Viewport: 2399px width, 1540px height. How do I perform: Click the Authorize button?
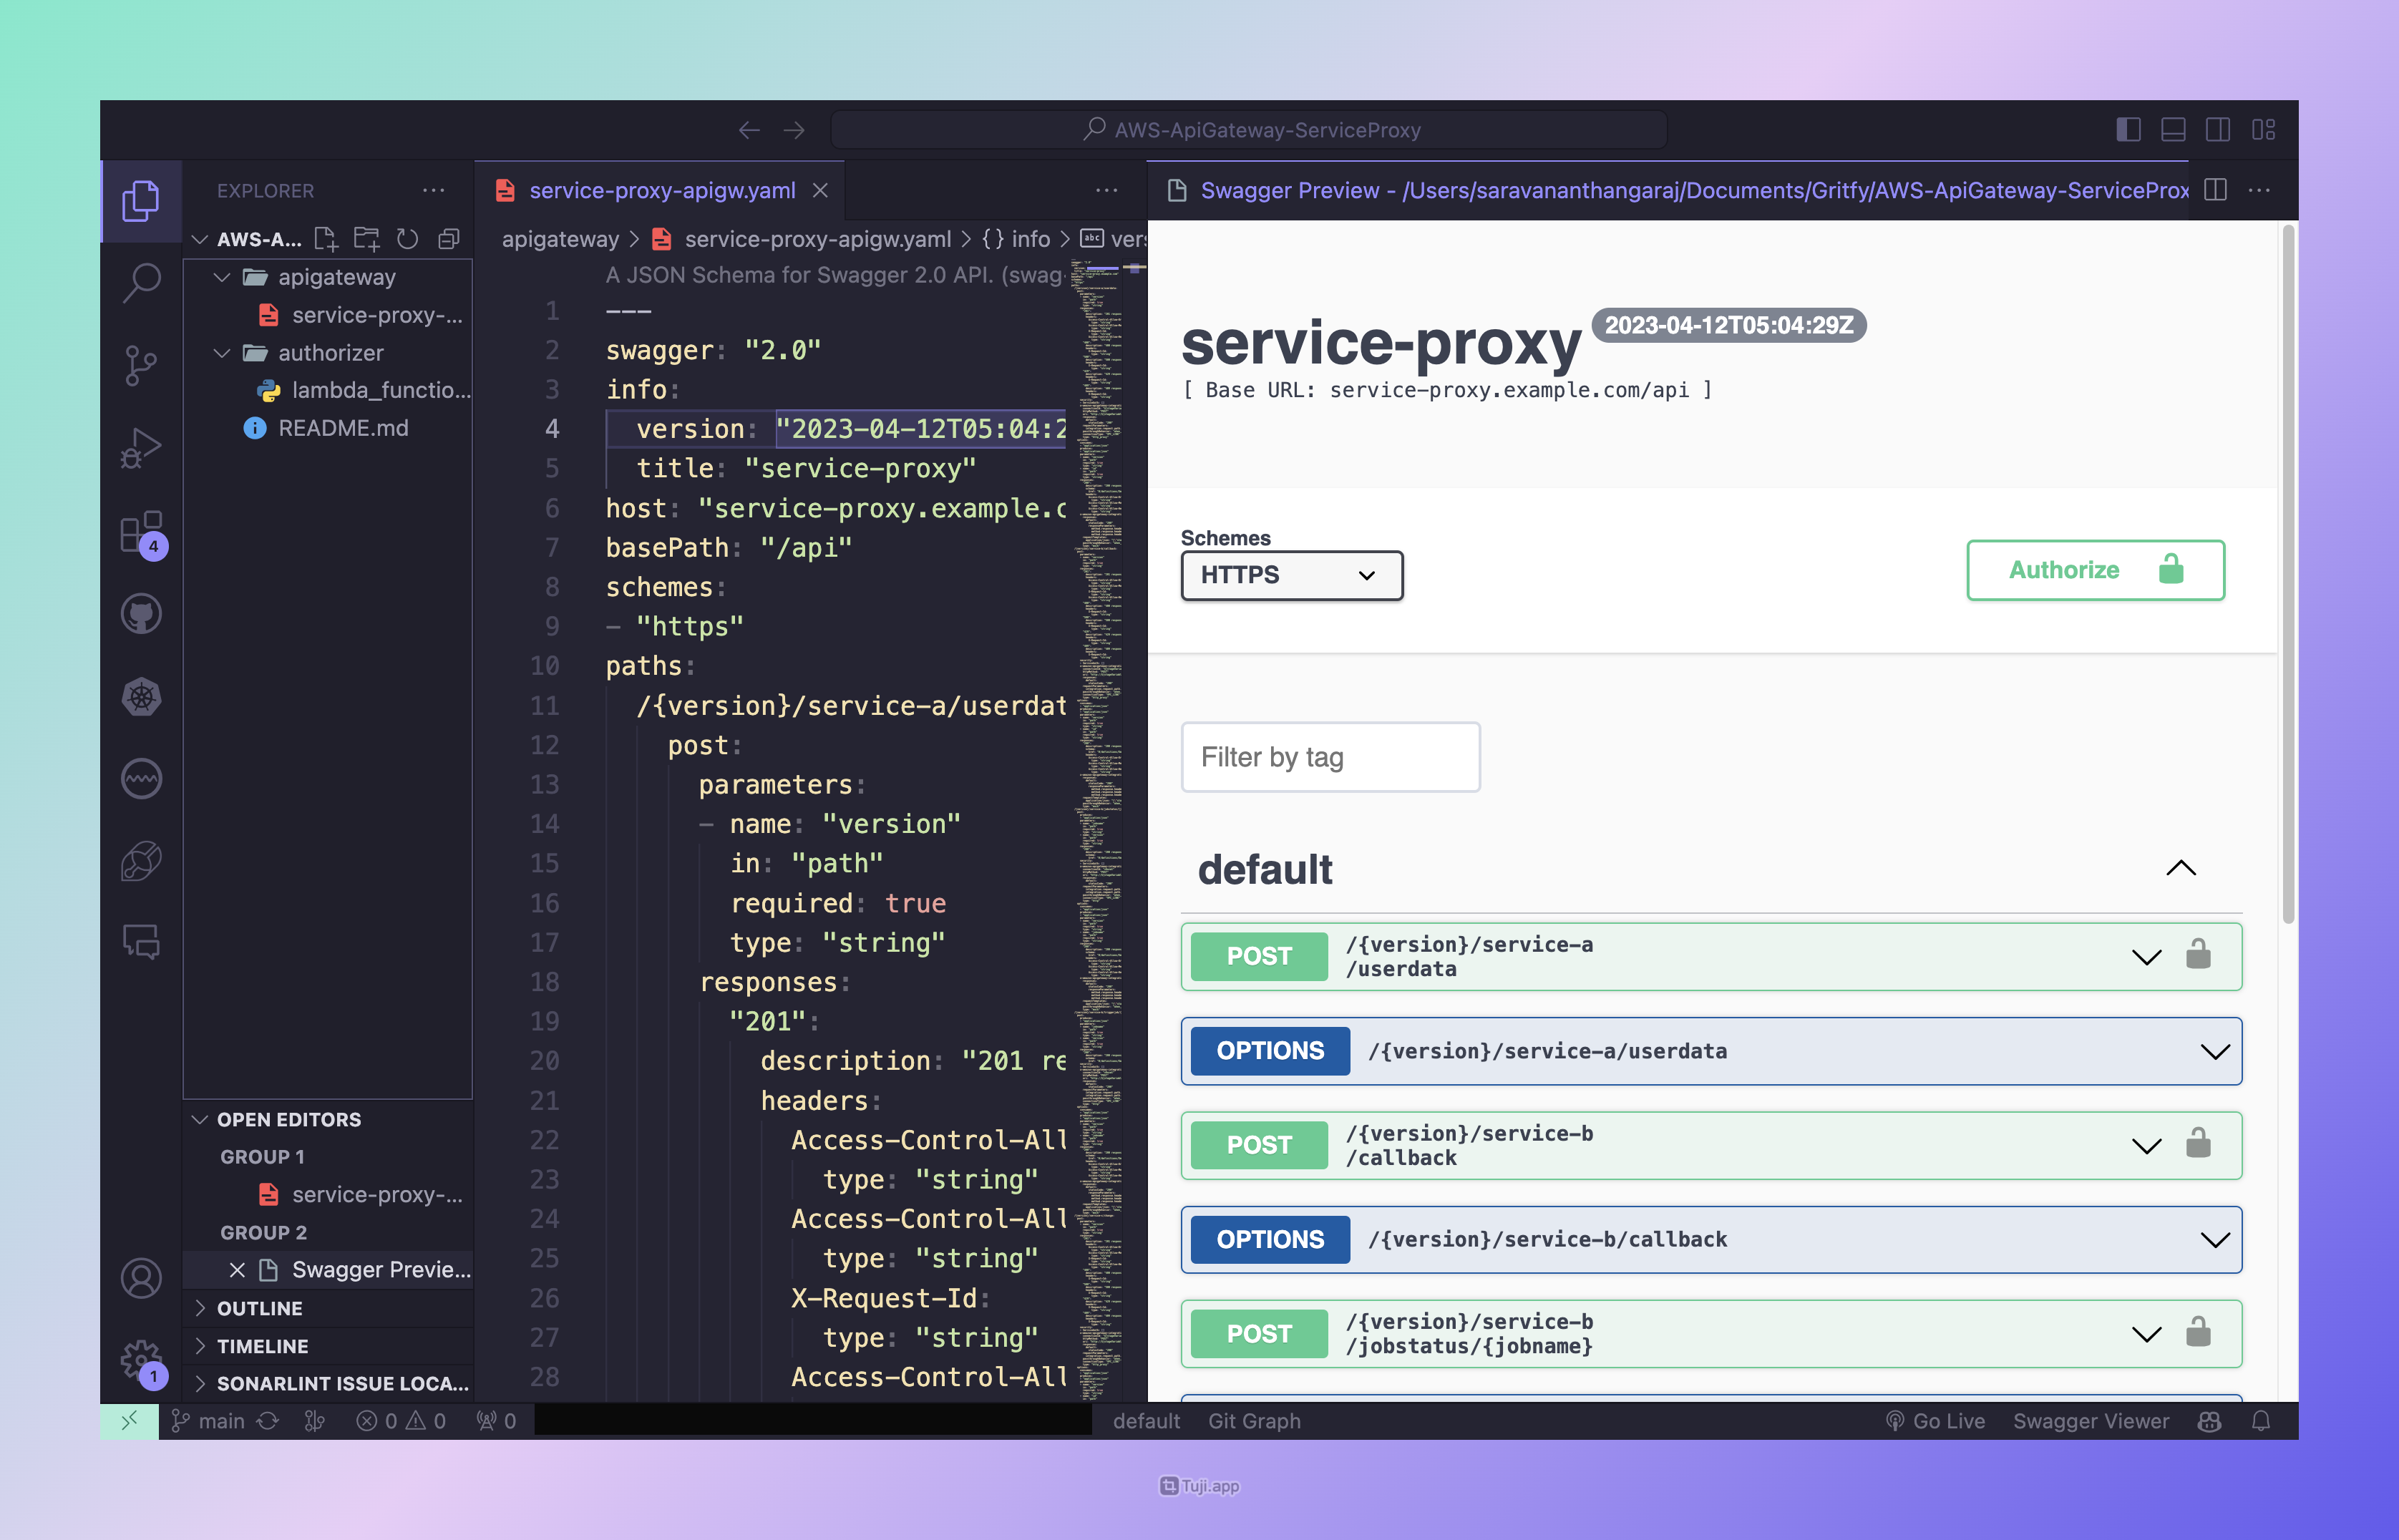pyautogui.click(x=2095, y=570)
